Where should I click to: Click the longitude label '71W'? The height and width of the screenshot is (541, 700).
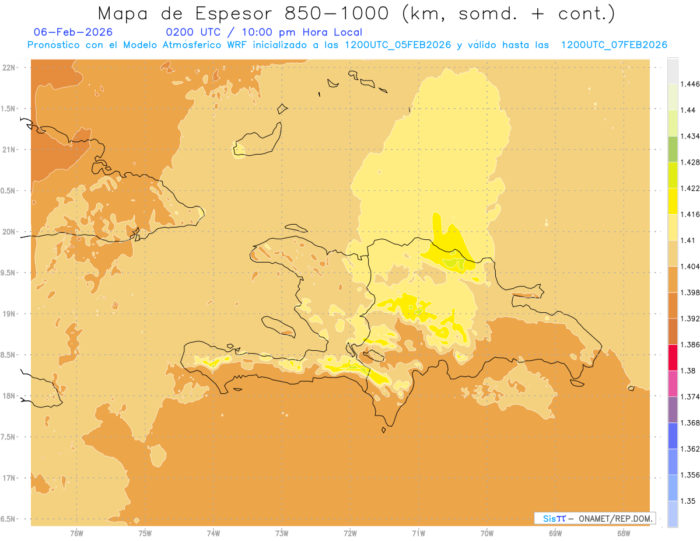[x=418, y=533]
